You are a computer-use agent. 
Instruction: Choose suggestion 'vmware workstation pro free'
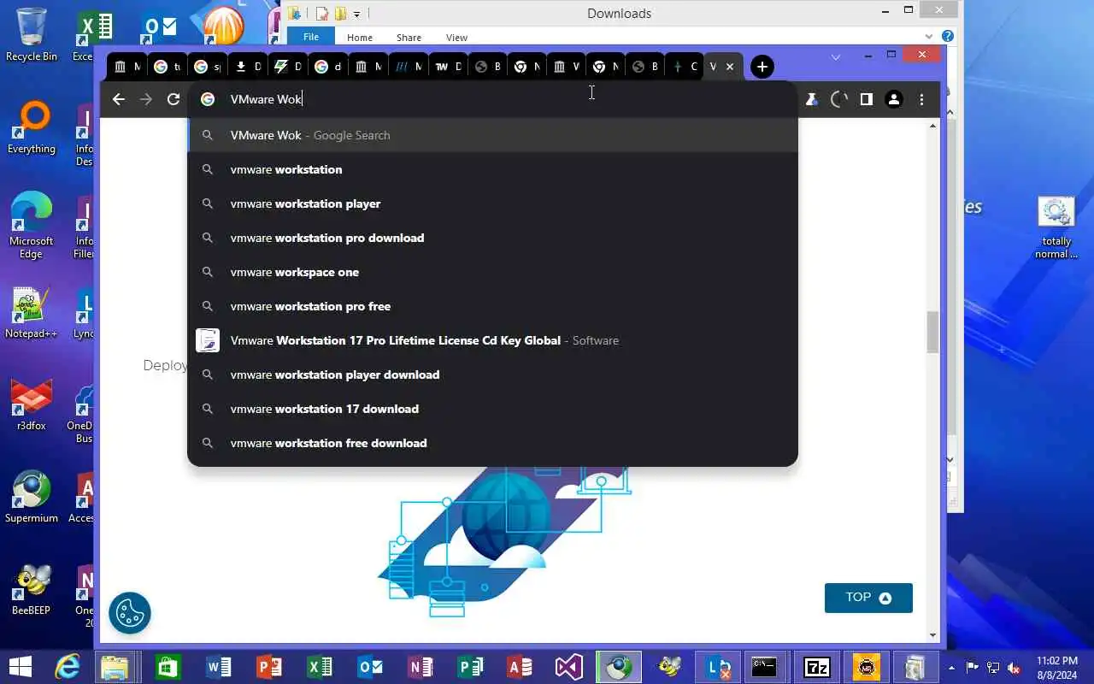492,306
